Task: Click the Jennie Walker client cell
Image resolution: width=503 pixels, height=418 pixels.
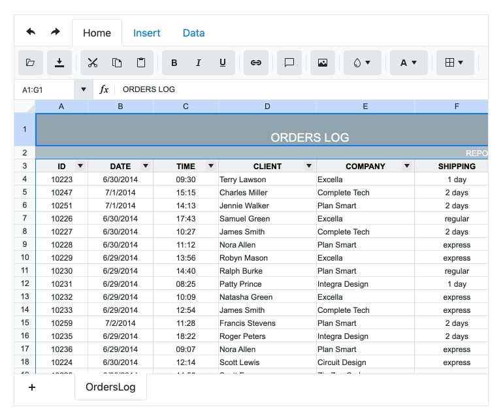Action: 267,206
